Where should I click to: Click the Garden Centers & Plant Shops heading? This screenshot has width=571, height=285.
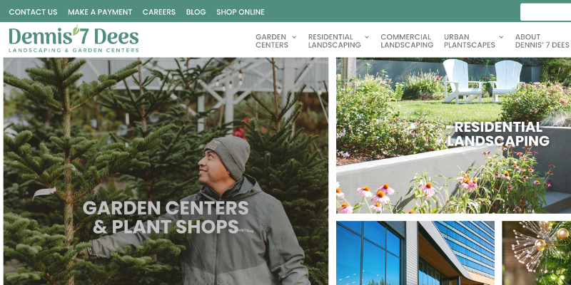pyautogui.click(x=166, y=217)
